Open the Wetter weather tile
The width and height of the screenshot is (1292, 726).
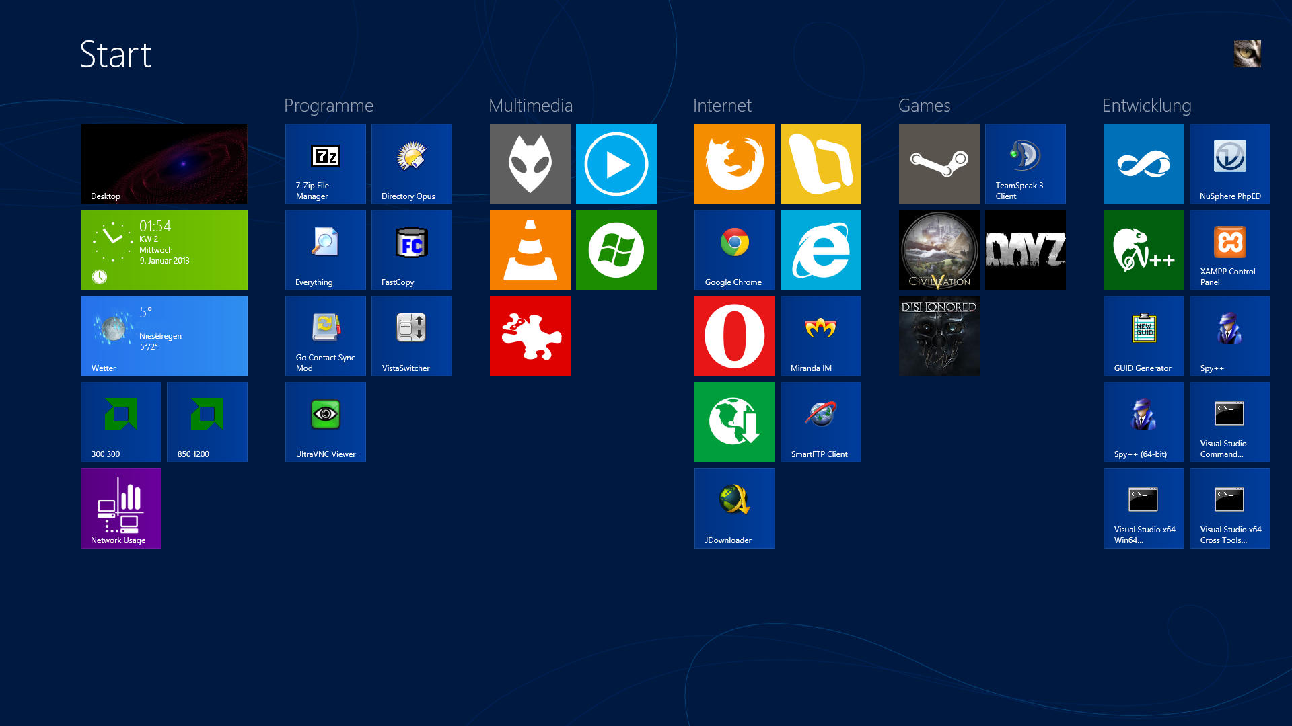(164, 336)
